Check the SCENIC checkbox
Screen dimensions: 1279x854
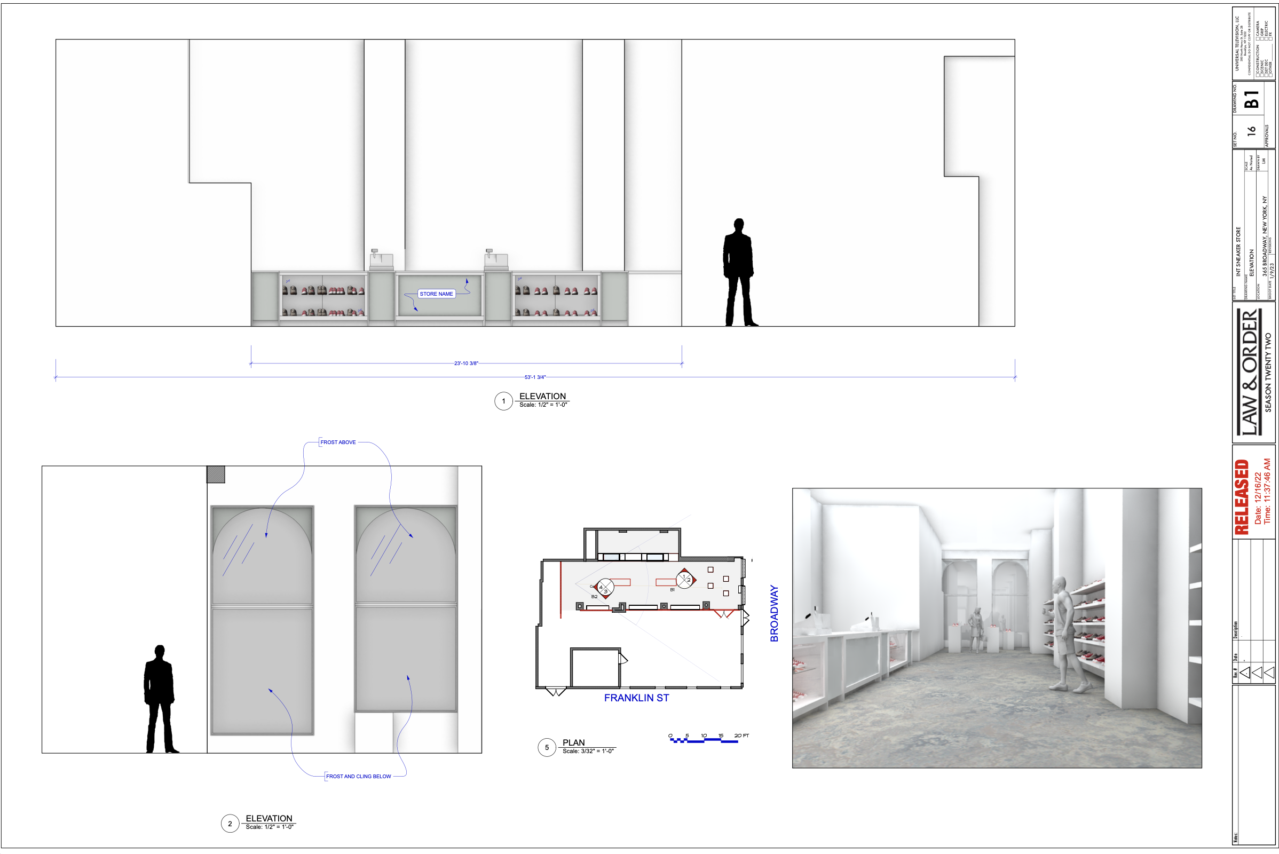click(1262, 75)
